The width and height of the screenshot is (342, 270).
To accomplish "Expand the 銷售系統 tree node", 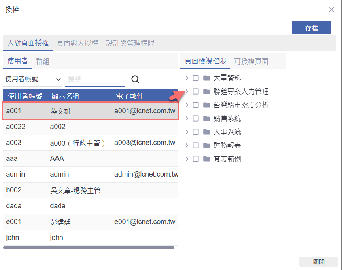I will pyautogui.click(x=187, y=118).
